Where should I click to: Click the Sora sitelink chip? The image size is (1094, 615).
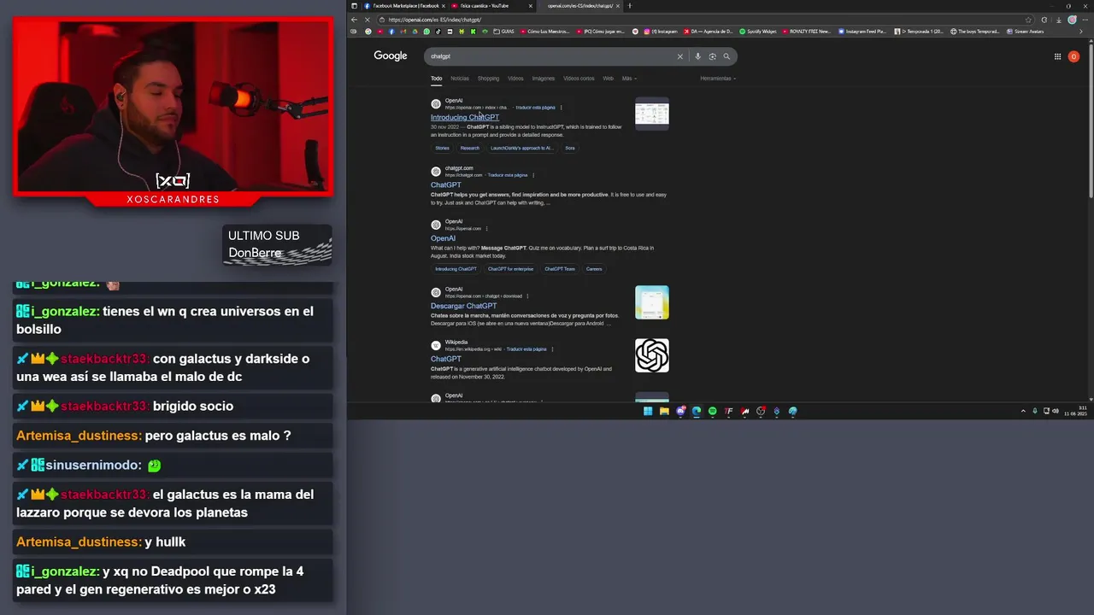[570, 148]
